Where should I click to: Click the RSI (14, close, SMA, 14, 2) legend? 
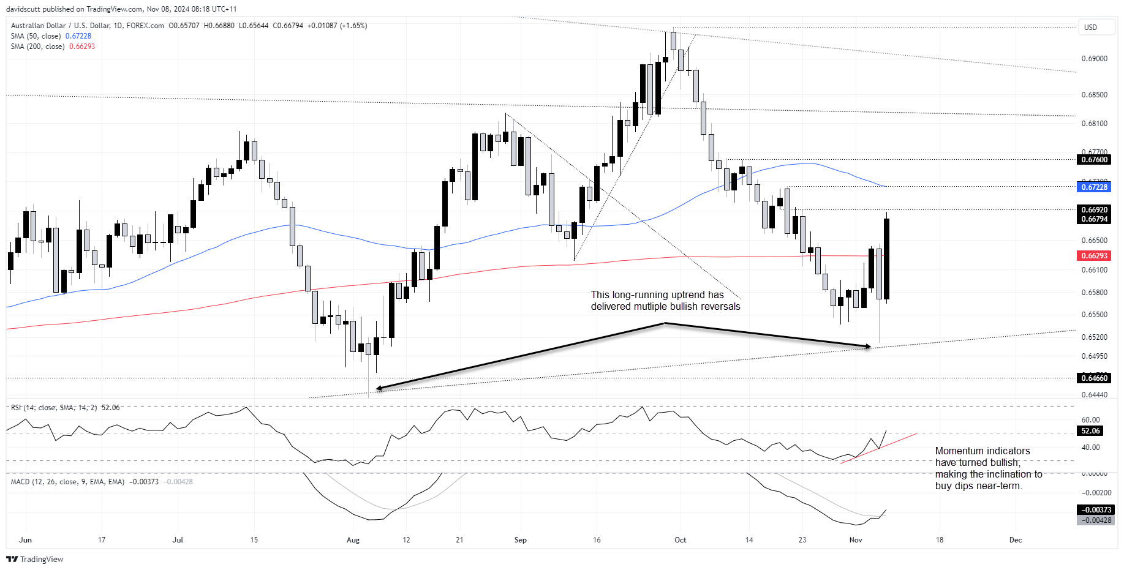[x=65, y=408]
